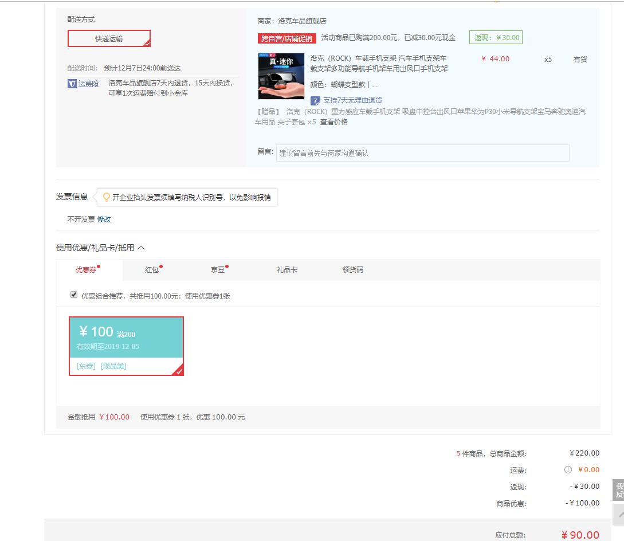The image size is (624, 541).
Task: Click the 总商品金额 ¥220.00 value
Action: click(x=584, y=453)
